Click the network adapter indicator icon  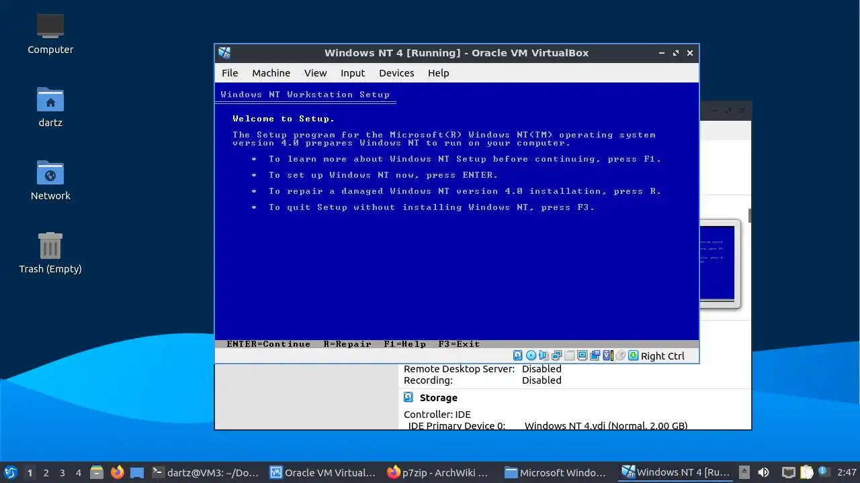coord(556,356)
